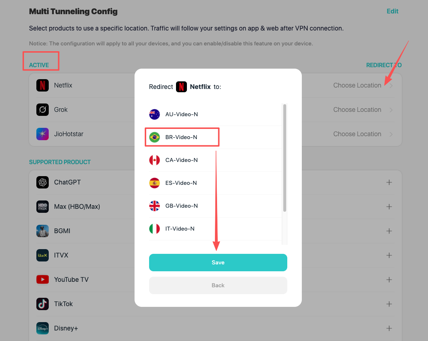Click the JioHotstar app icon
Image resolution: width=428 pixels, height=341 pixels.
(43, 134)
